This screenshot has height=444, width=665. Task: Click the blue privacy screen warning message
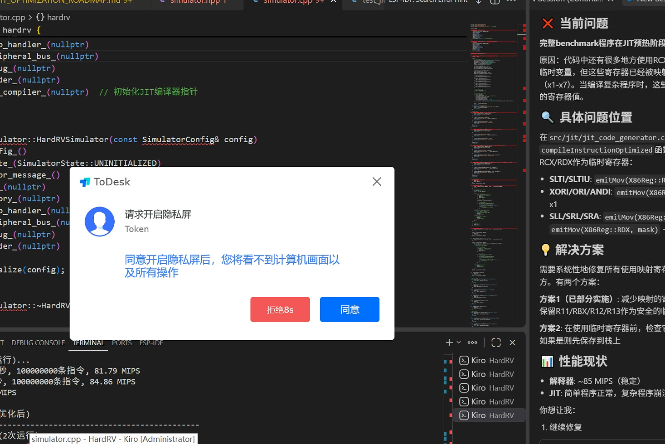[x=232, y=266]
